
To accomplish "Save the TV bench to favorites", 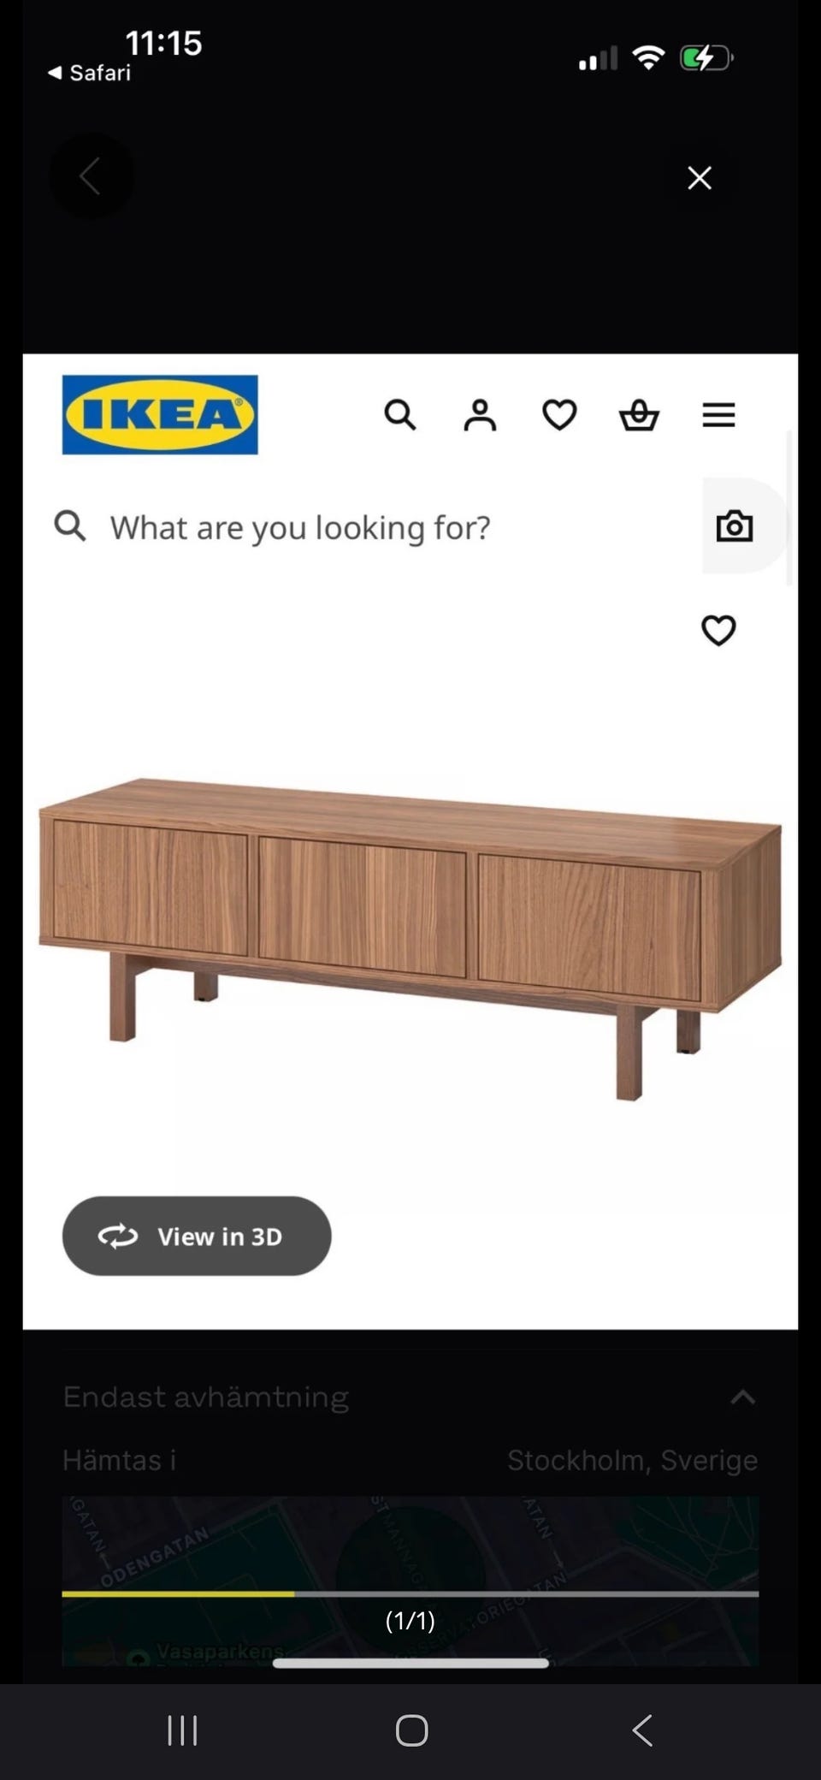I will [718, 631].
